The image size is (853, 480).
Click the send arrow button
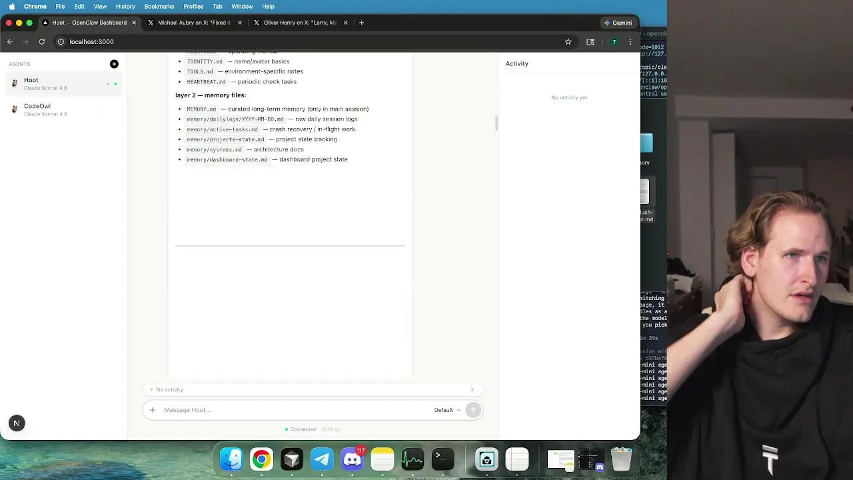click(473, 410)
